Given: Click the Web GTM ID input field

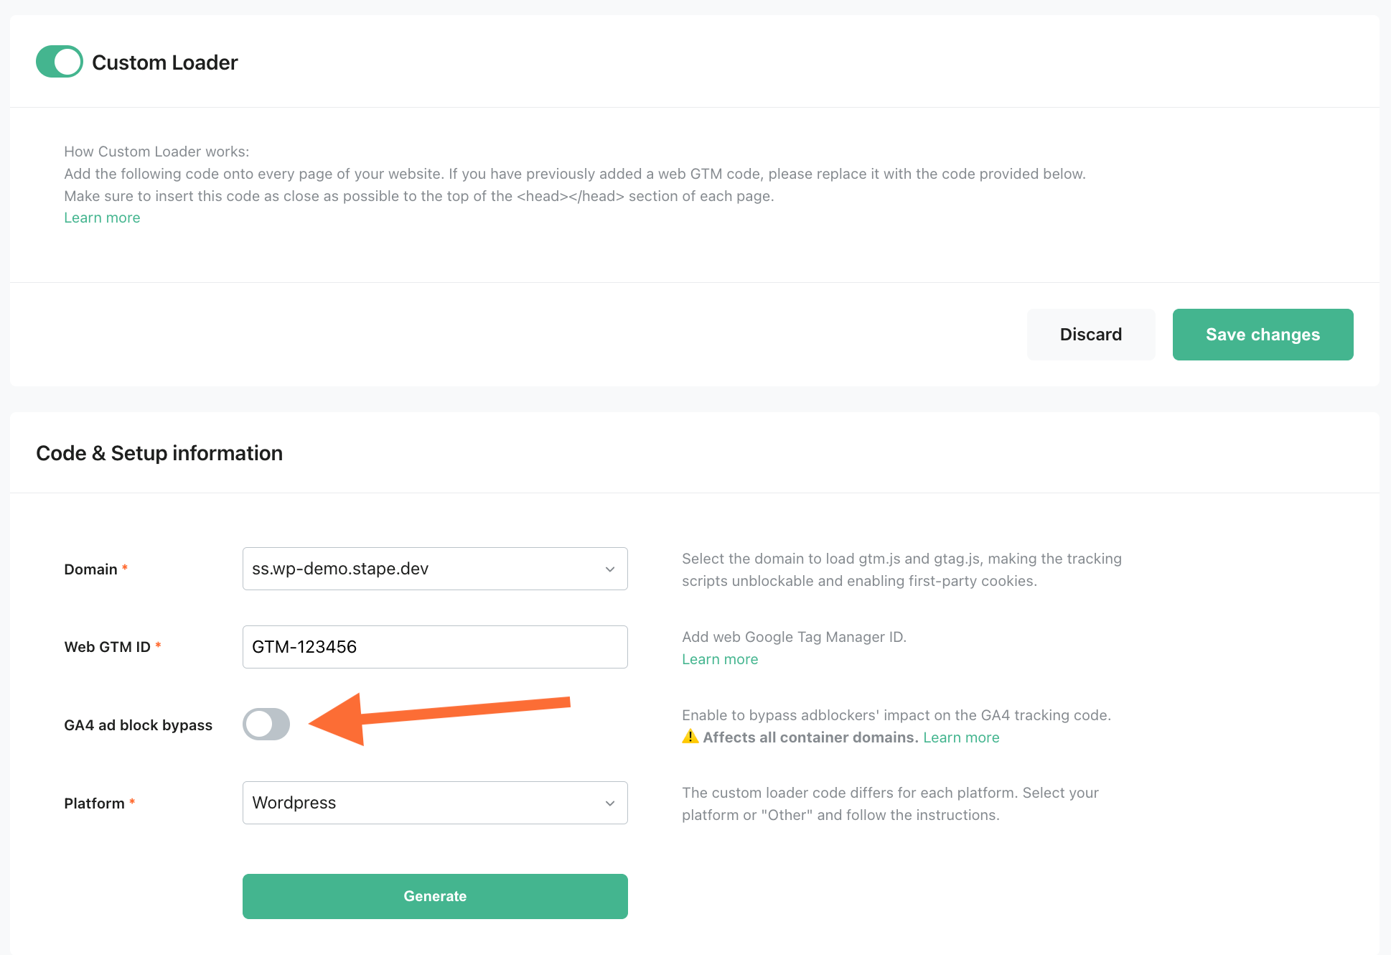Looking at the screenshot, I should [x=434, y=646].
